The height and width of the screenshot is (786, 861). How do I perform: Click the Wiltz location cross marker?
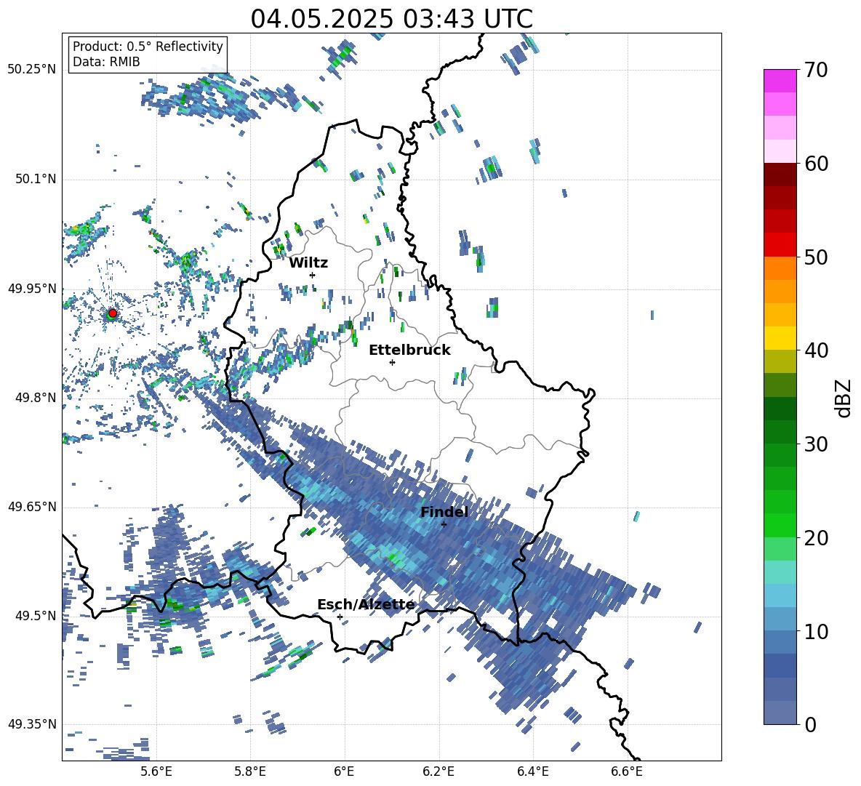[x=313, y=275]
